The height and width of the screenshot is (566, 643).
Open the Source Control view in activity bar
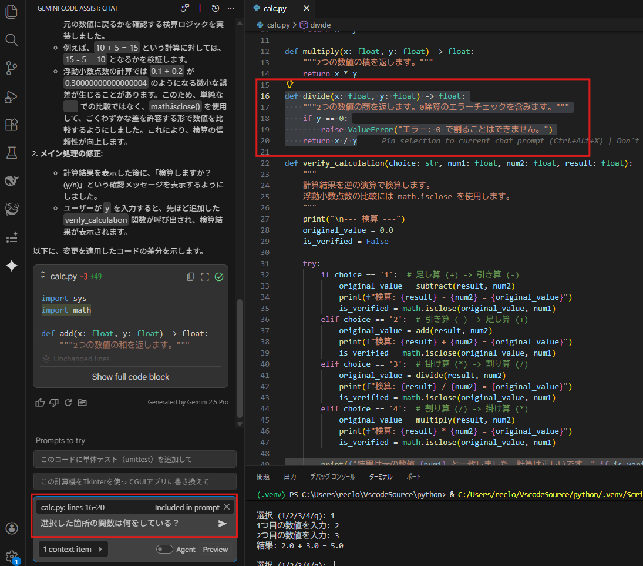11,68
